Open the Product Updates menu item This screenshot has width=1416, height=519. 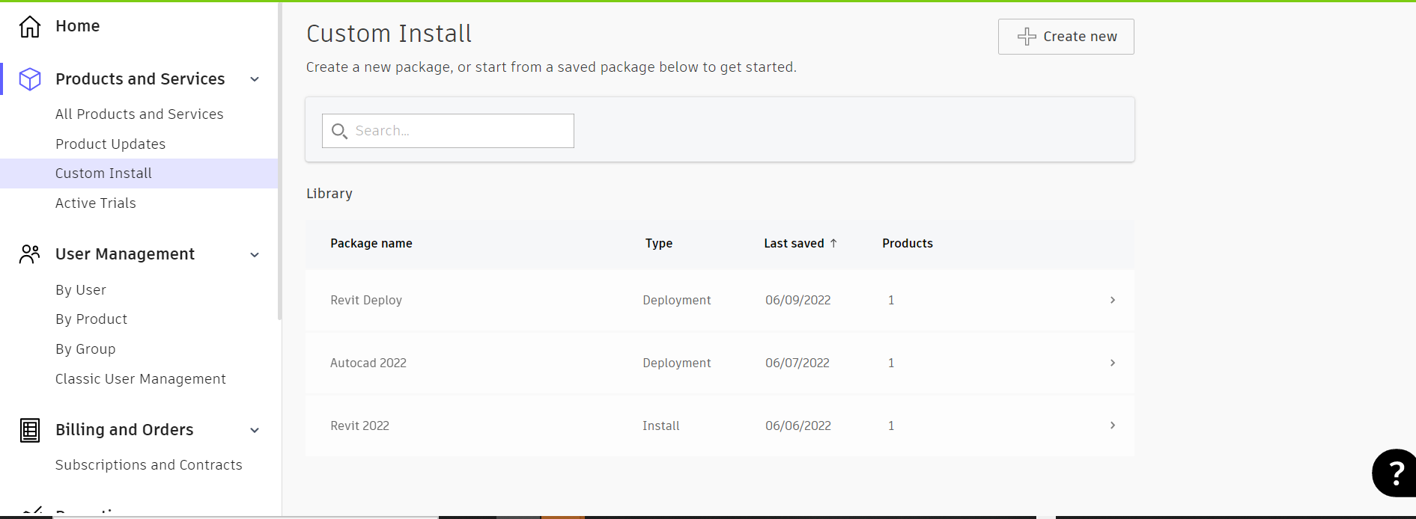(110, 144)
